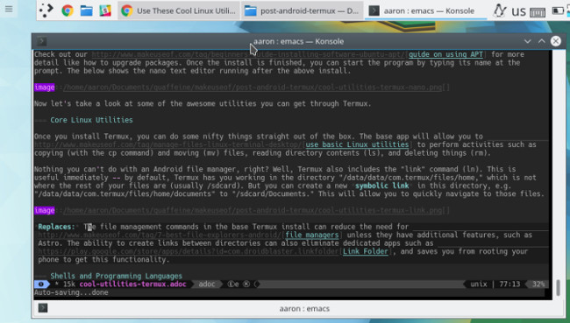
Task: Click the 'symbolic link' highlighted text
Action: tap(381, 186)
